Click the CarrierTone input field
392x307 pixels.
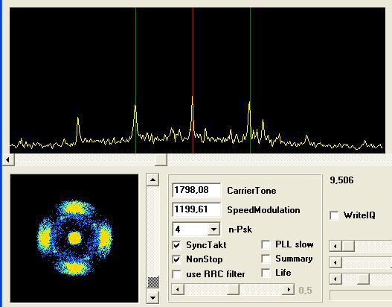196,190
